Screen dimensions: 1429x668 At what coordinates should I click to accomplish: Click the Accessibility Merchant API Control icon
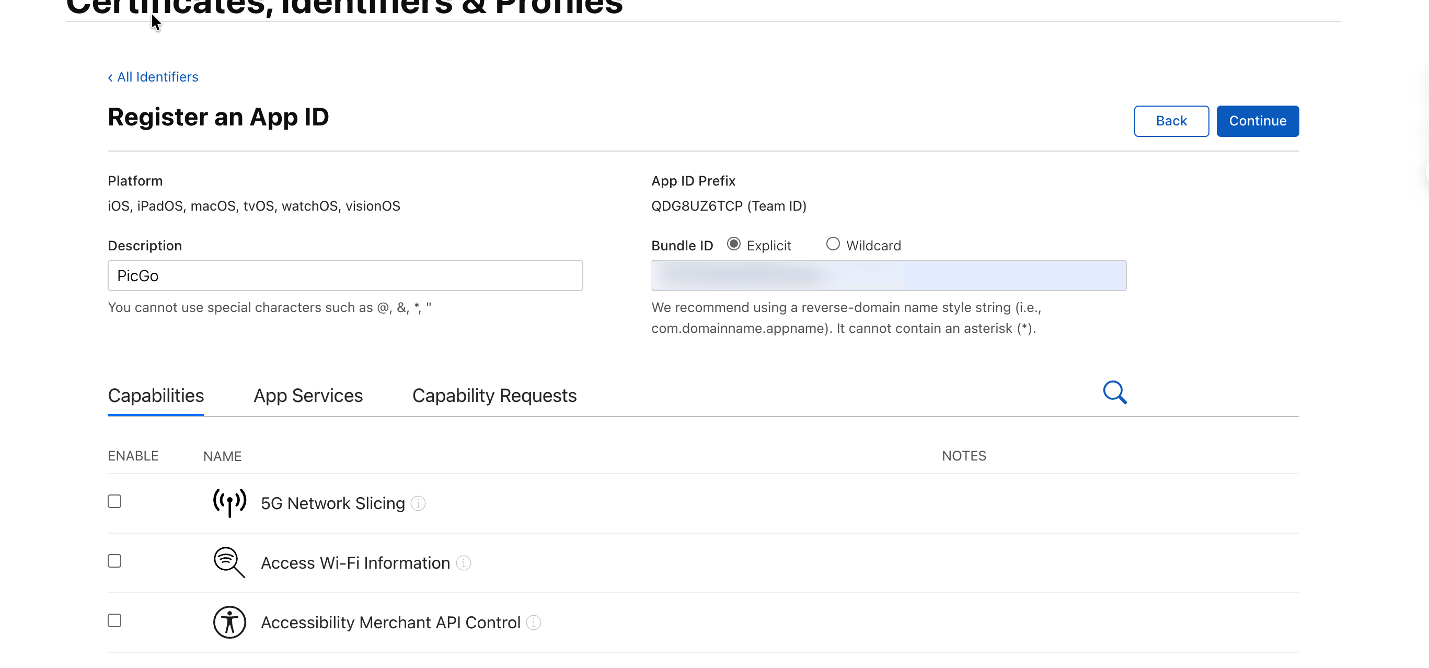point(229,622)
